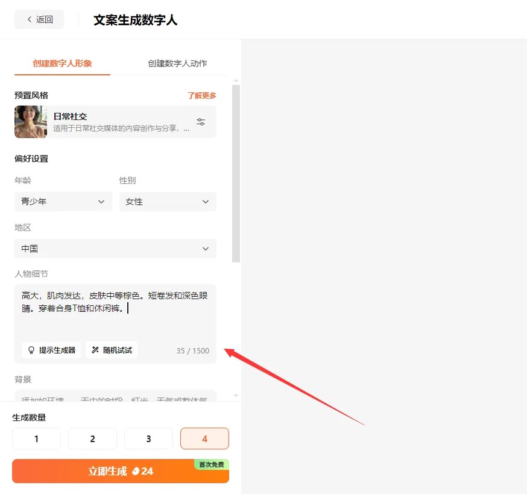Open the 年龄 dropdown showing 青少年
527x494 pixels.
point(63,201)
